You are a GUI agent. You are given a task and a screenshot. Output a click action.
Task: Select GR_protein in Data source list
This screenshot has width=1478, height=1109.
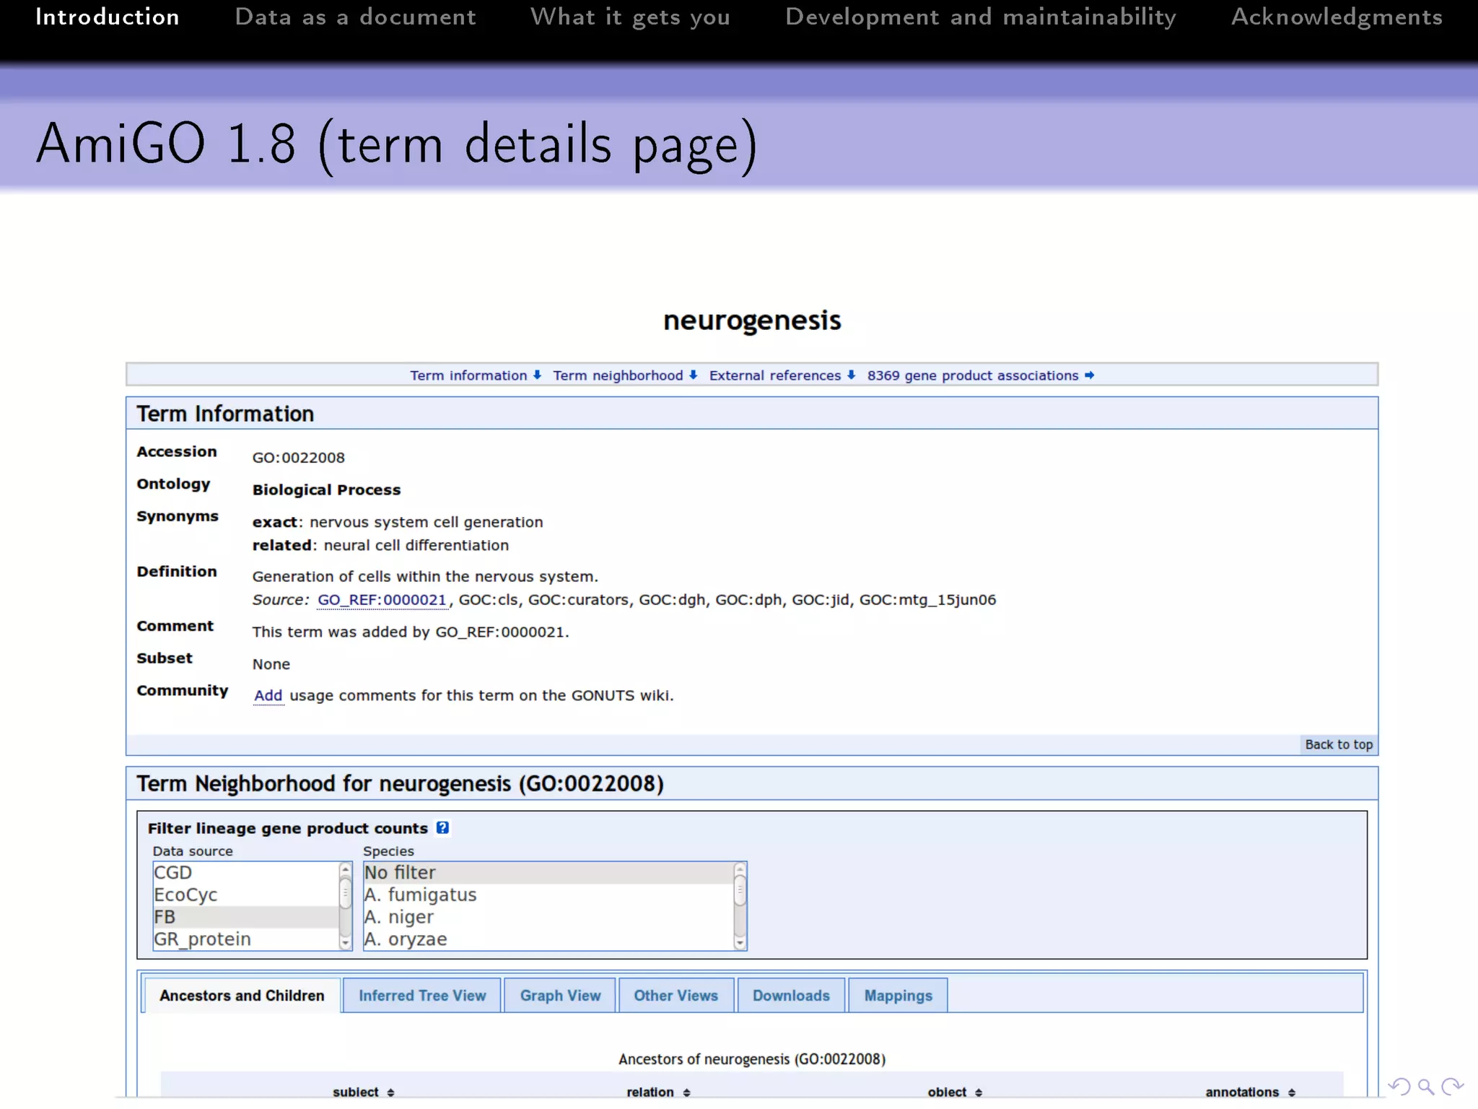point(245,939)
